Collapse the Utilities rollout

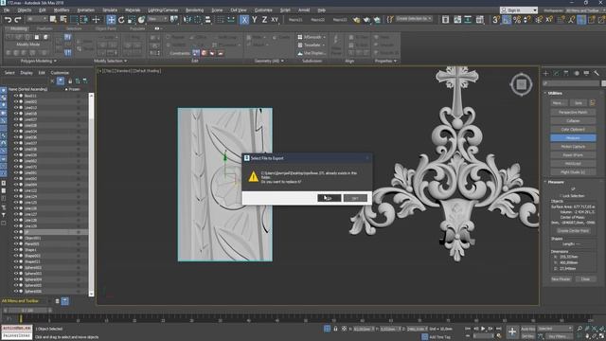pos(555,93)
